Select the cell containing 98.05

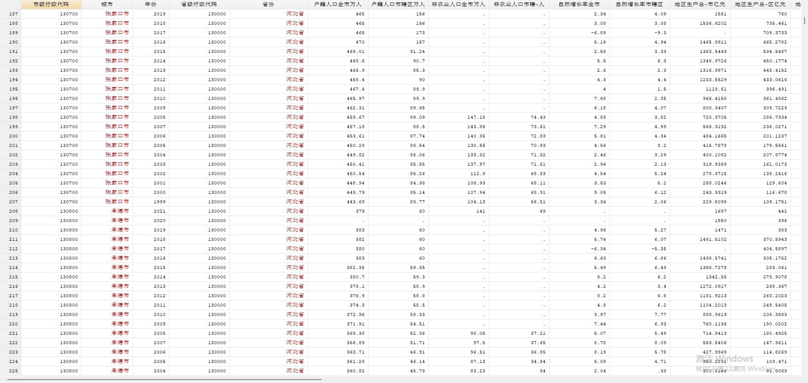[458, 333]
